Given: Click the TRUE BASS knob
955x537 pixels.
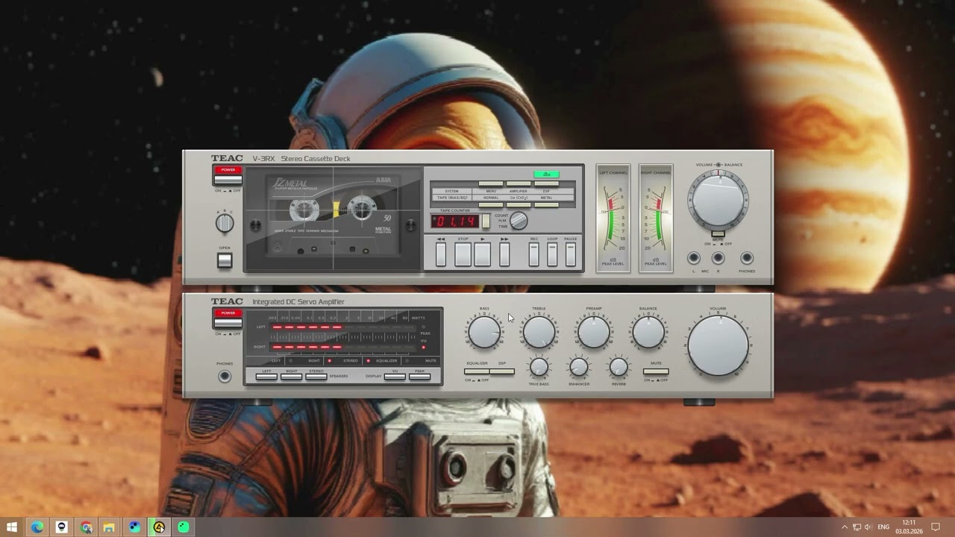Looking at the screenshot, I should 539,367.
